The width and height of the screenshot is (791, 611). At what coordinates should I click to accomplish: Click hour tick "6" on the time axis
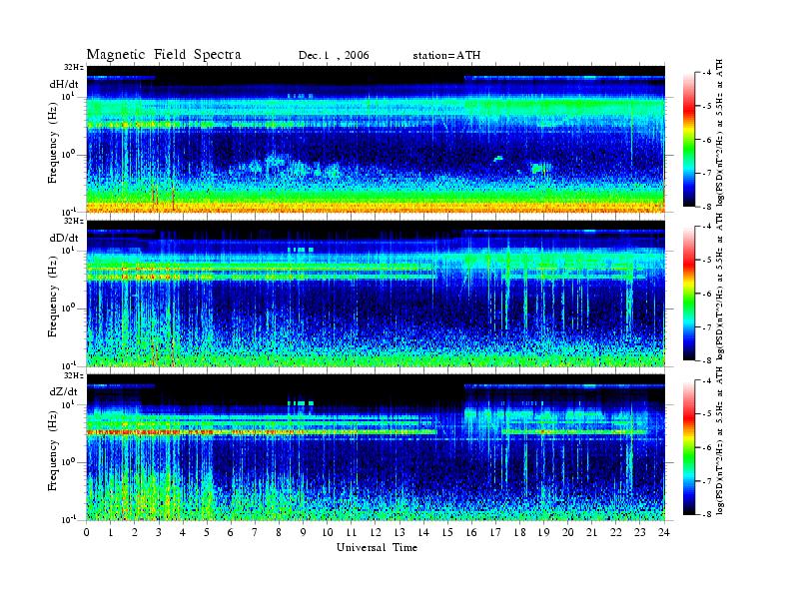point(231,532)
